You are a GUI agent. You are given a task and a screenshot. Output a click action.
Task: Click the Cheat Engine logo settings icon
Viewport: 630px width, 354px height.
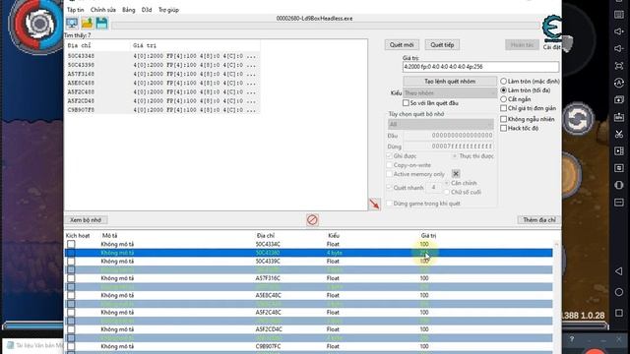point(551,29)
